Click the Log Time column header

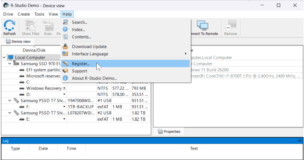point(71,148)
